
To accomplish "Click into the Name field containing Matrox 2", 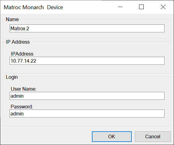I will click(x=87, y=28).
